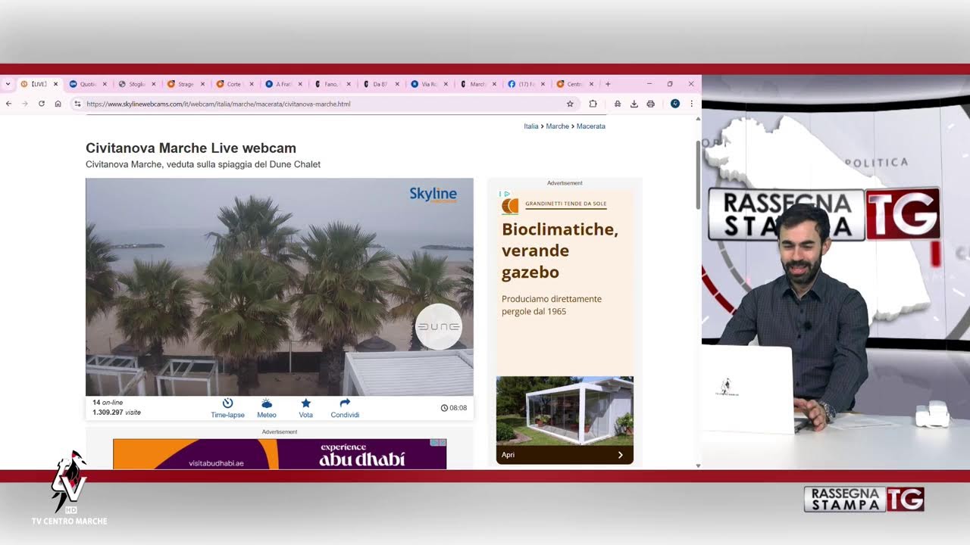Screen dimensions: 970x545
Task: Click the site info icon in address bar
Action: [77, 104]
